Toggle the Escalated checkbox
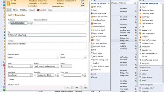The height and width of the screenshot is (92, 164). pos(8,79)
